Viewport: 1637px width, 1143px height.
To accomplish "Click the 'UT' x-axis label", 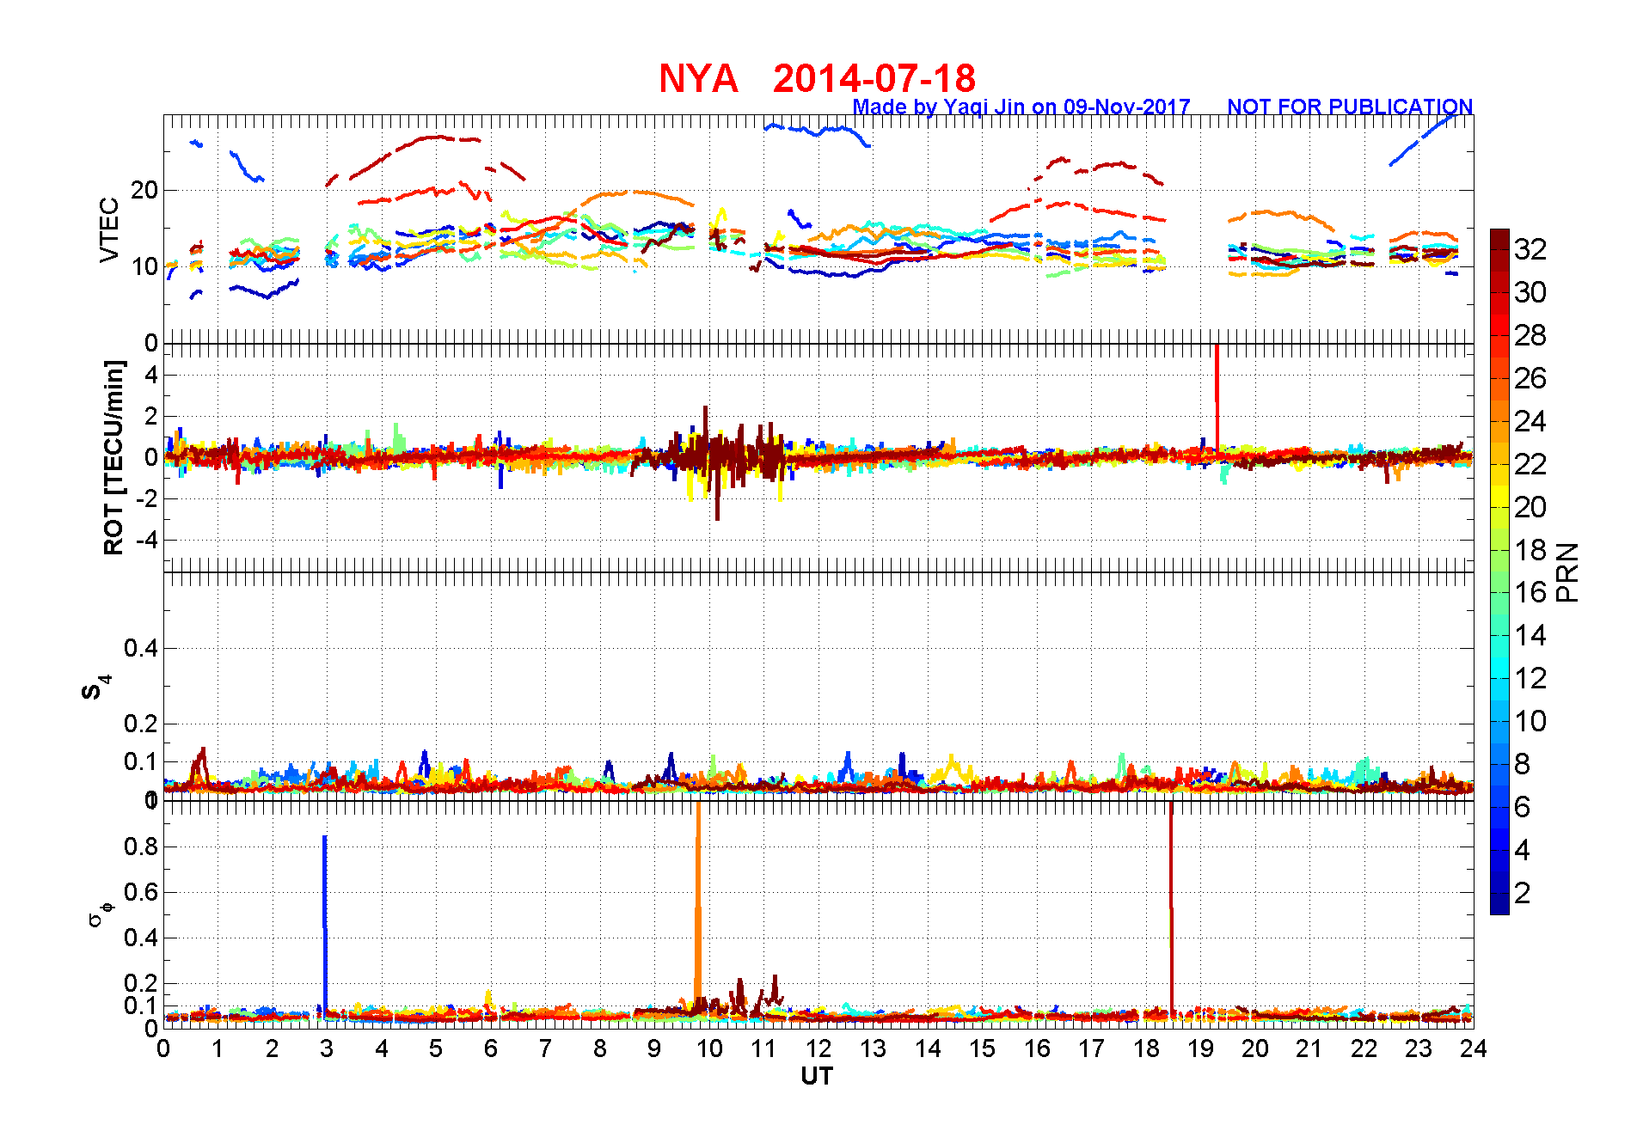I will coord(817,1076).
